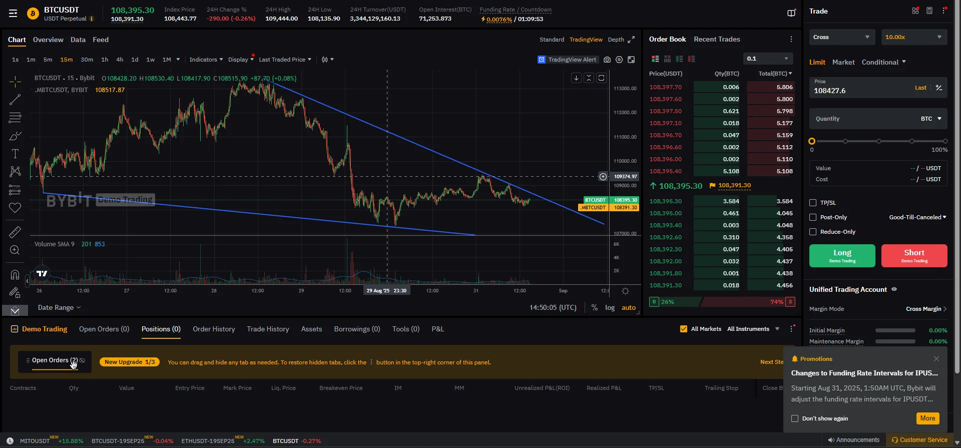Viewport: 961px width, 448px height.
Task: Click the green Long button
Action: point(842,256)
